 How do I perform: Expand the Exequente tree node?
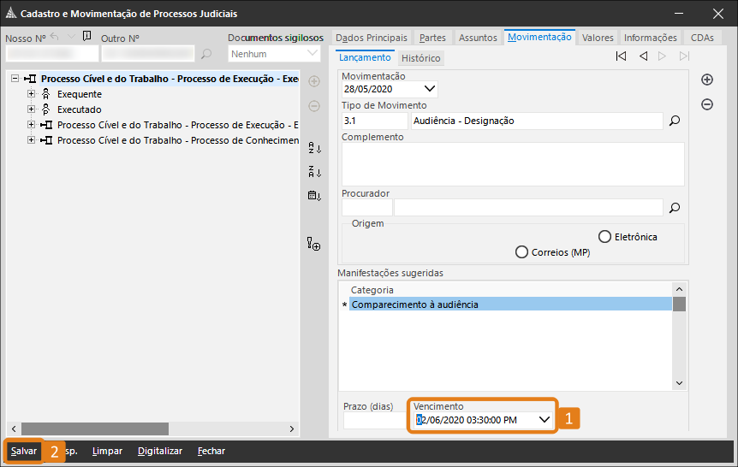coord(32,94)
